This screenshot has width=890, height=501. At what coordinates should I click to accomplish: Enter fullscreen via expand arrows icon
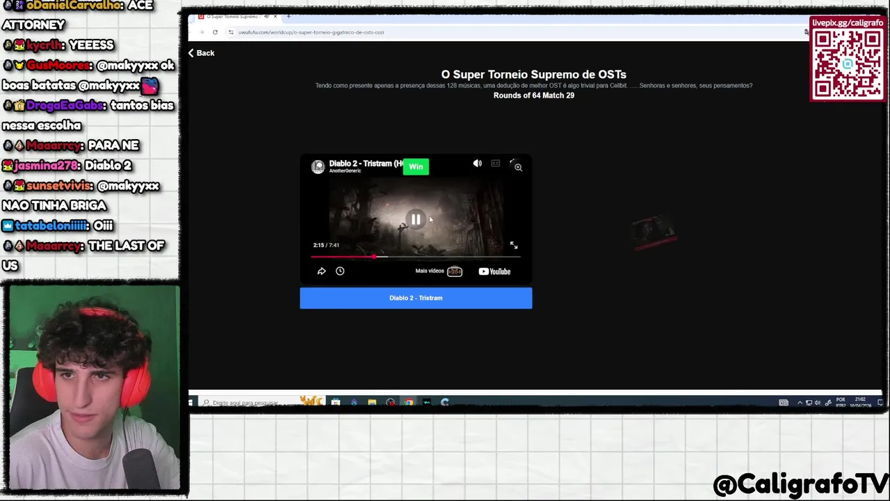point(514,245)
